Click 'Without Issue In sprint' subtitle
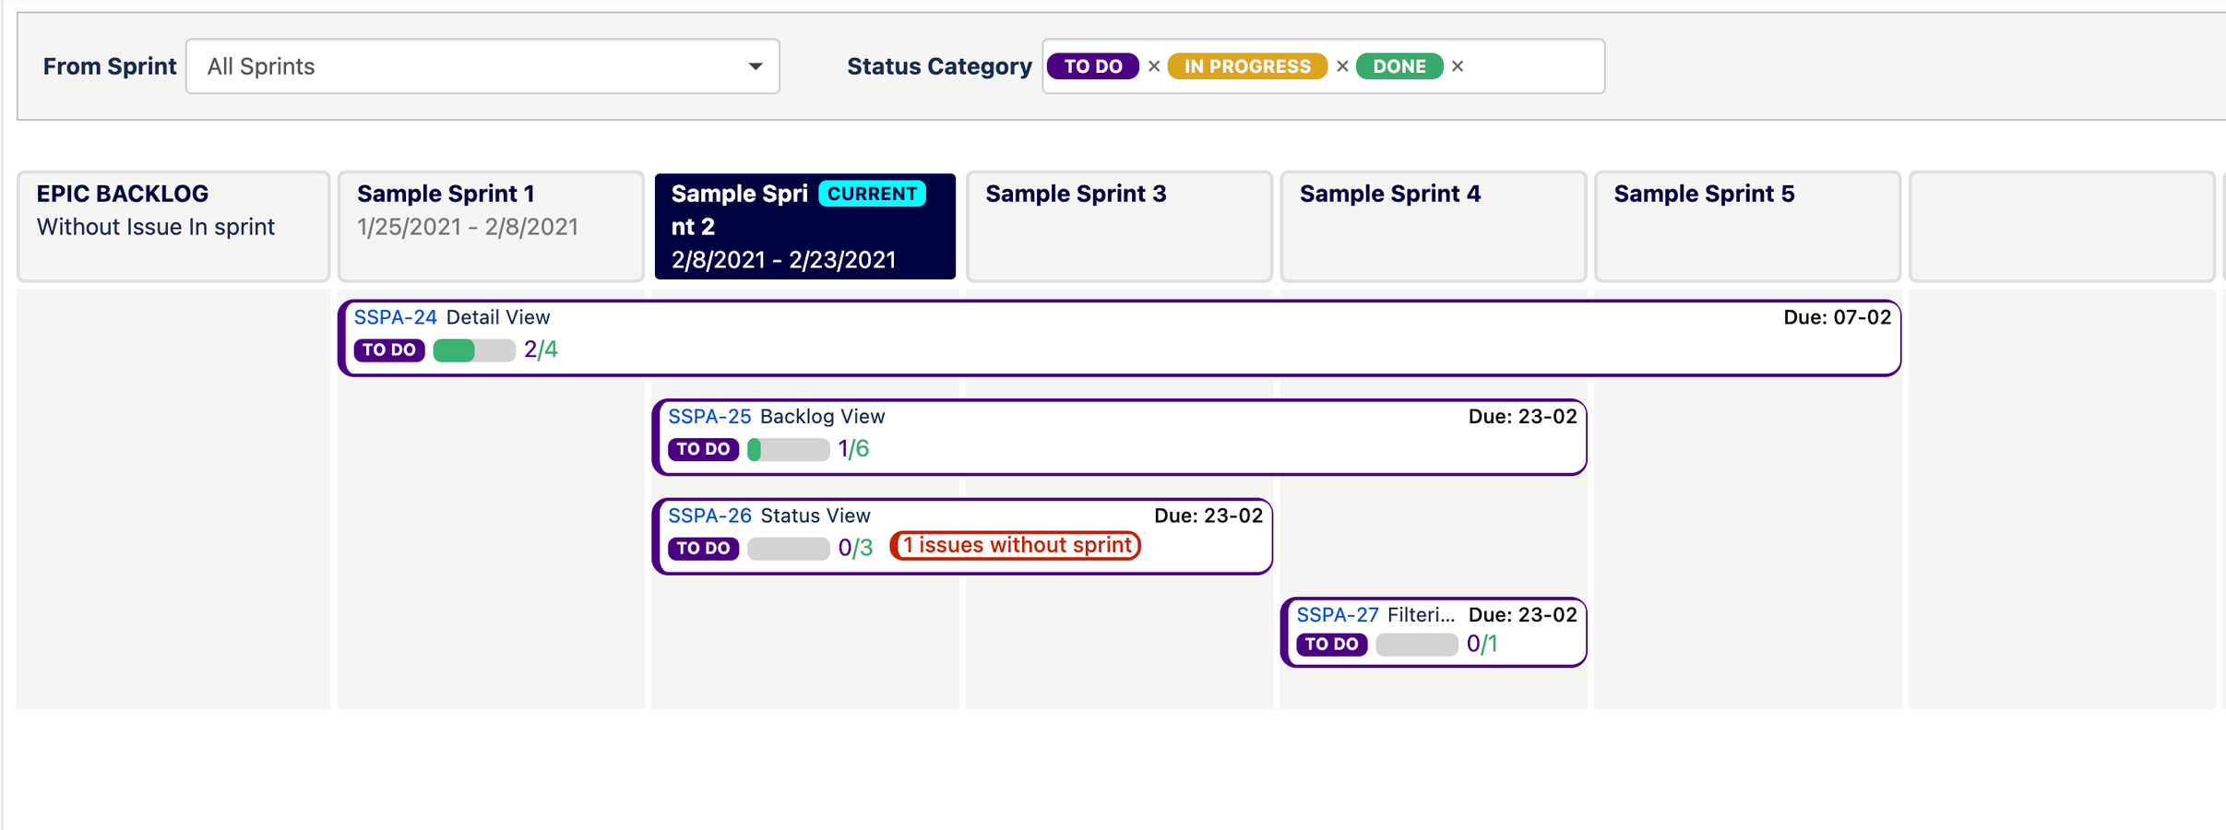This screenshot has width=2226, height=830. coord(156,227)
